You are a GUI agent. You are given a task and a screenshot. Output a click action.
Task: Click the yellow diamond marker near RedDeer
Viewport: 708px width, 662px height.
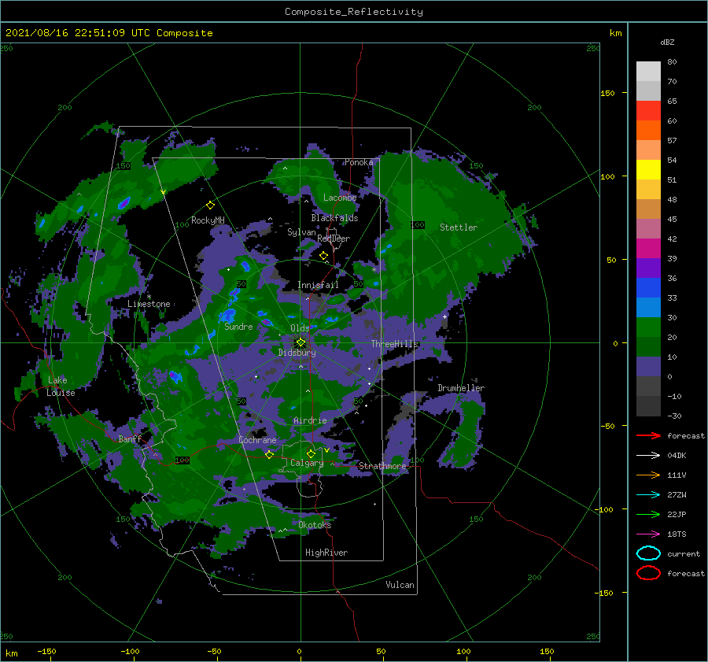[x=323, y=256]
